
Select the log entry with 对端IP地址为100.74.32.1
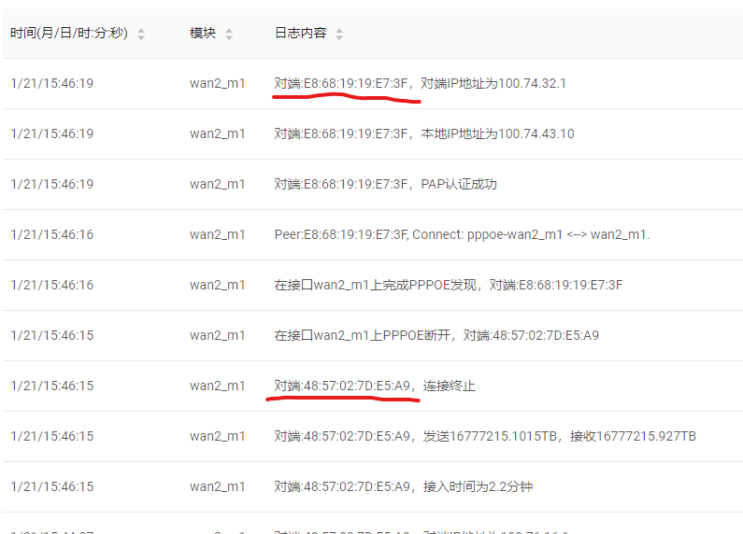click(x=420, y=83)
